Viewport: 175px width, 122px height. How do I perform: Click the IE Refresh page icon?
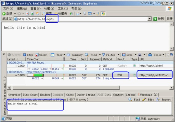coord(32,14)
